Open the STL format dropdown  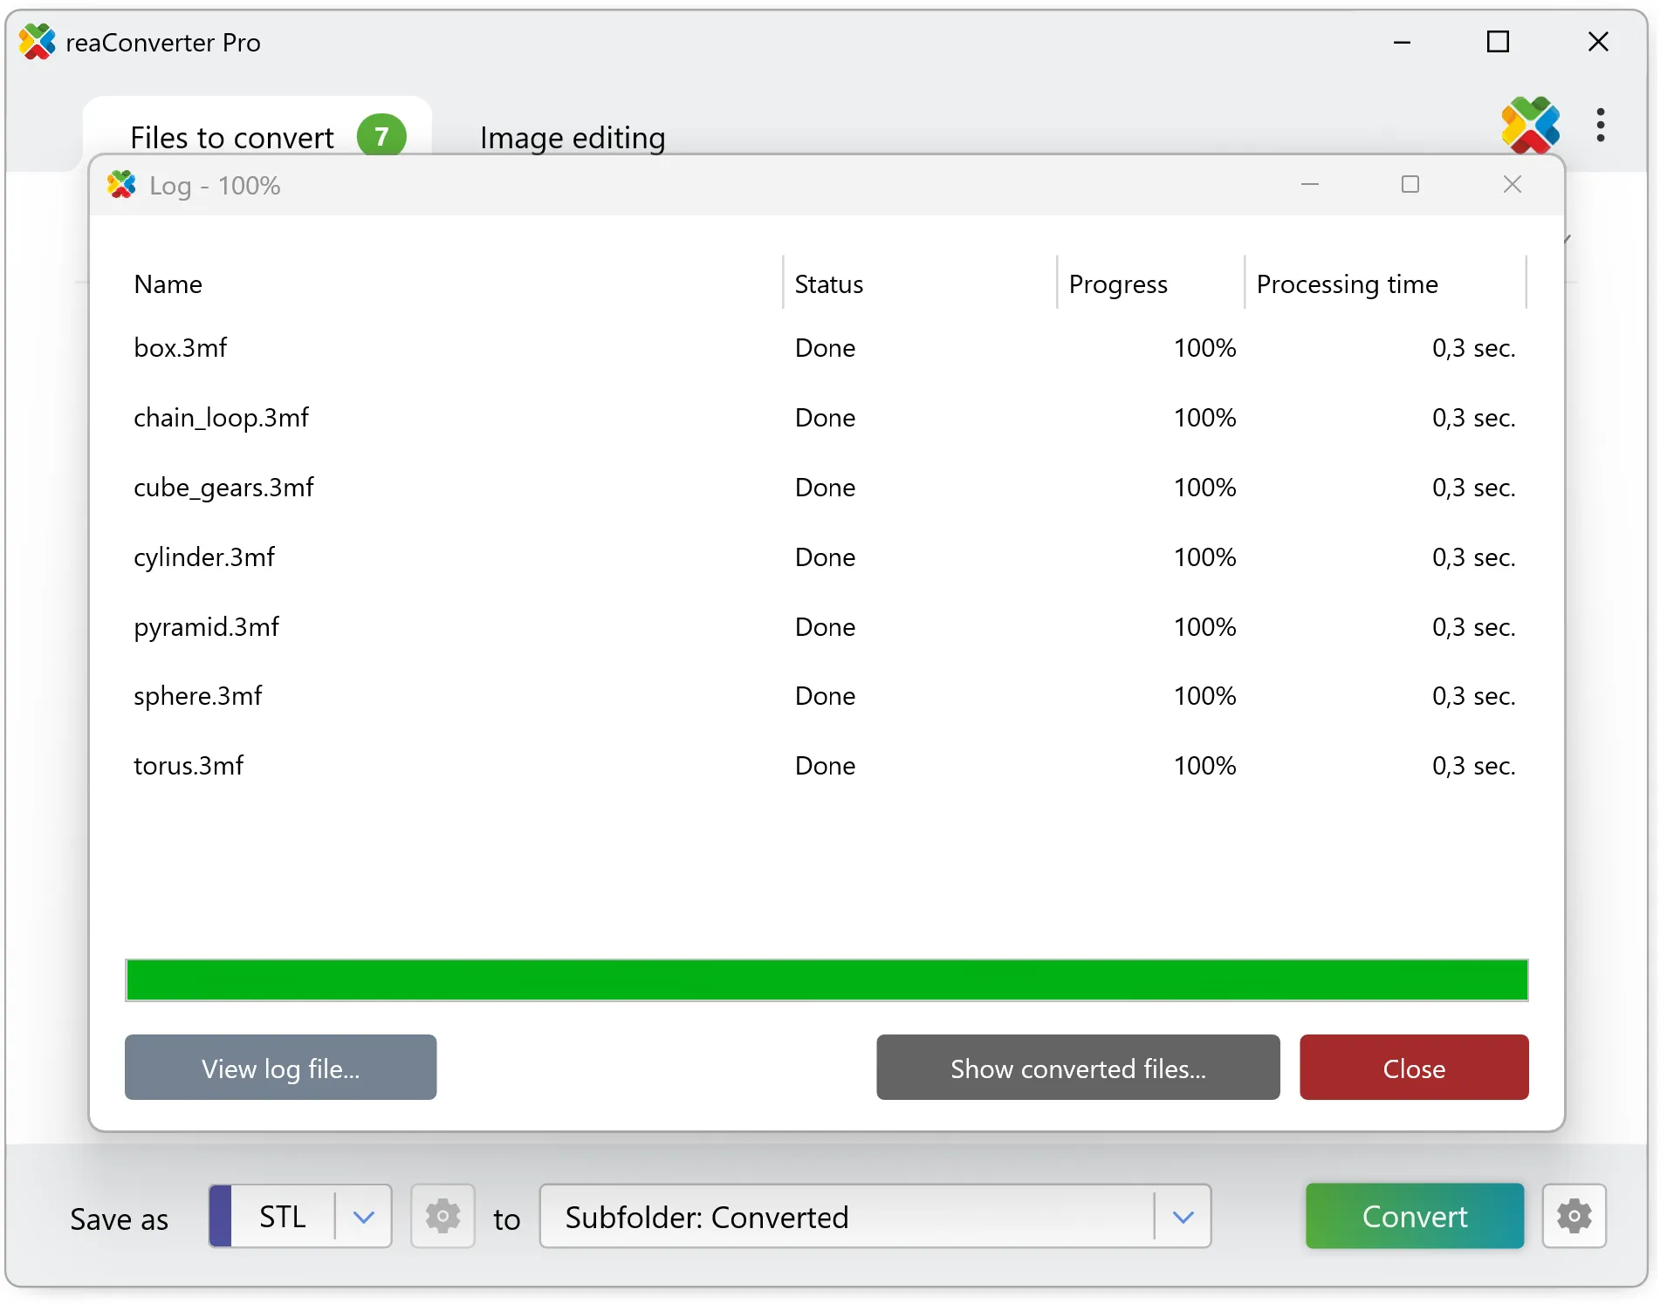point(364,1216)
